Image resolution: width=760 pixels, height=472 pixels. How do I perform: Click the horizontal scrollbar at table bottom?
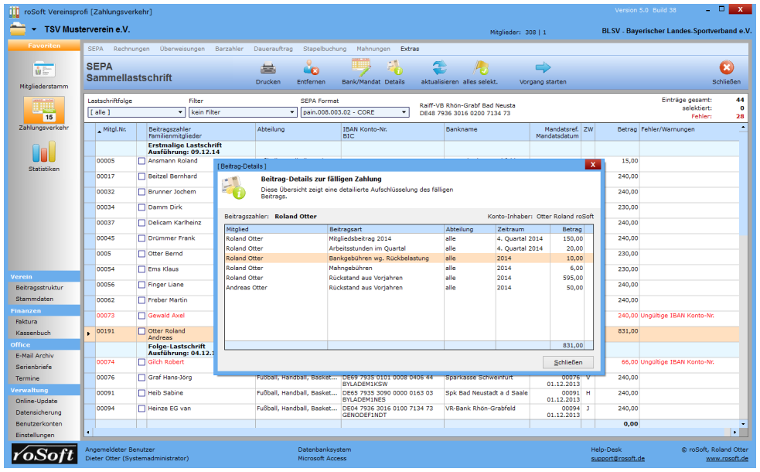(410, 433)
